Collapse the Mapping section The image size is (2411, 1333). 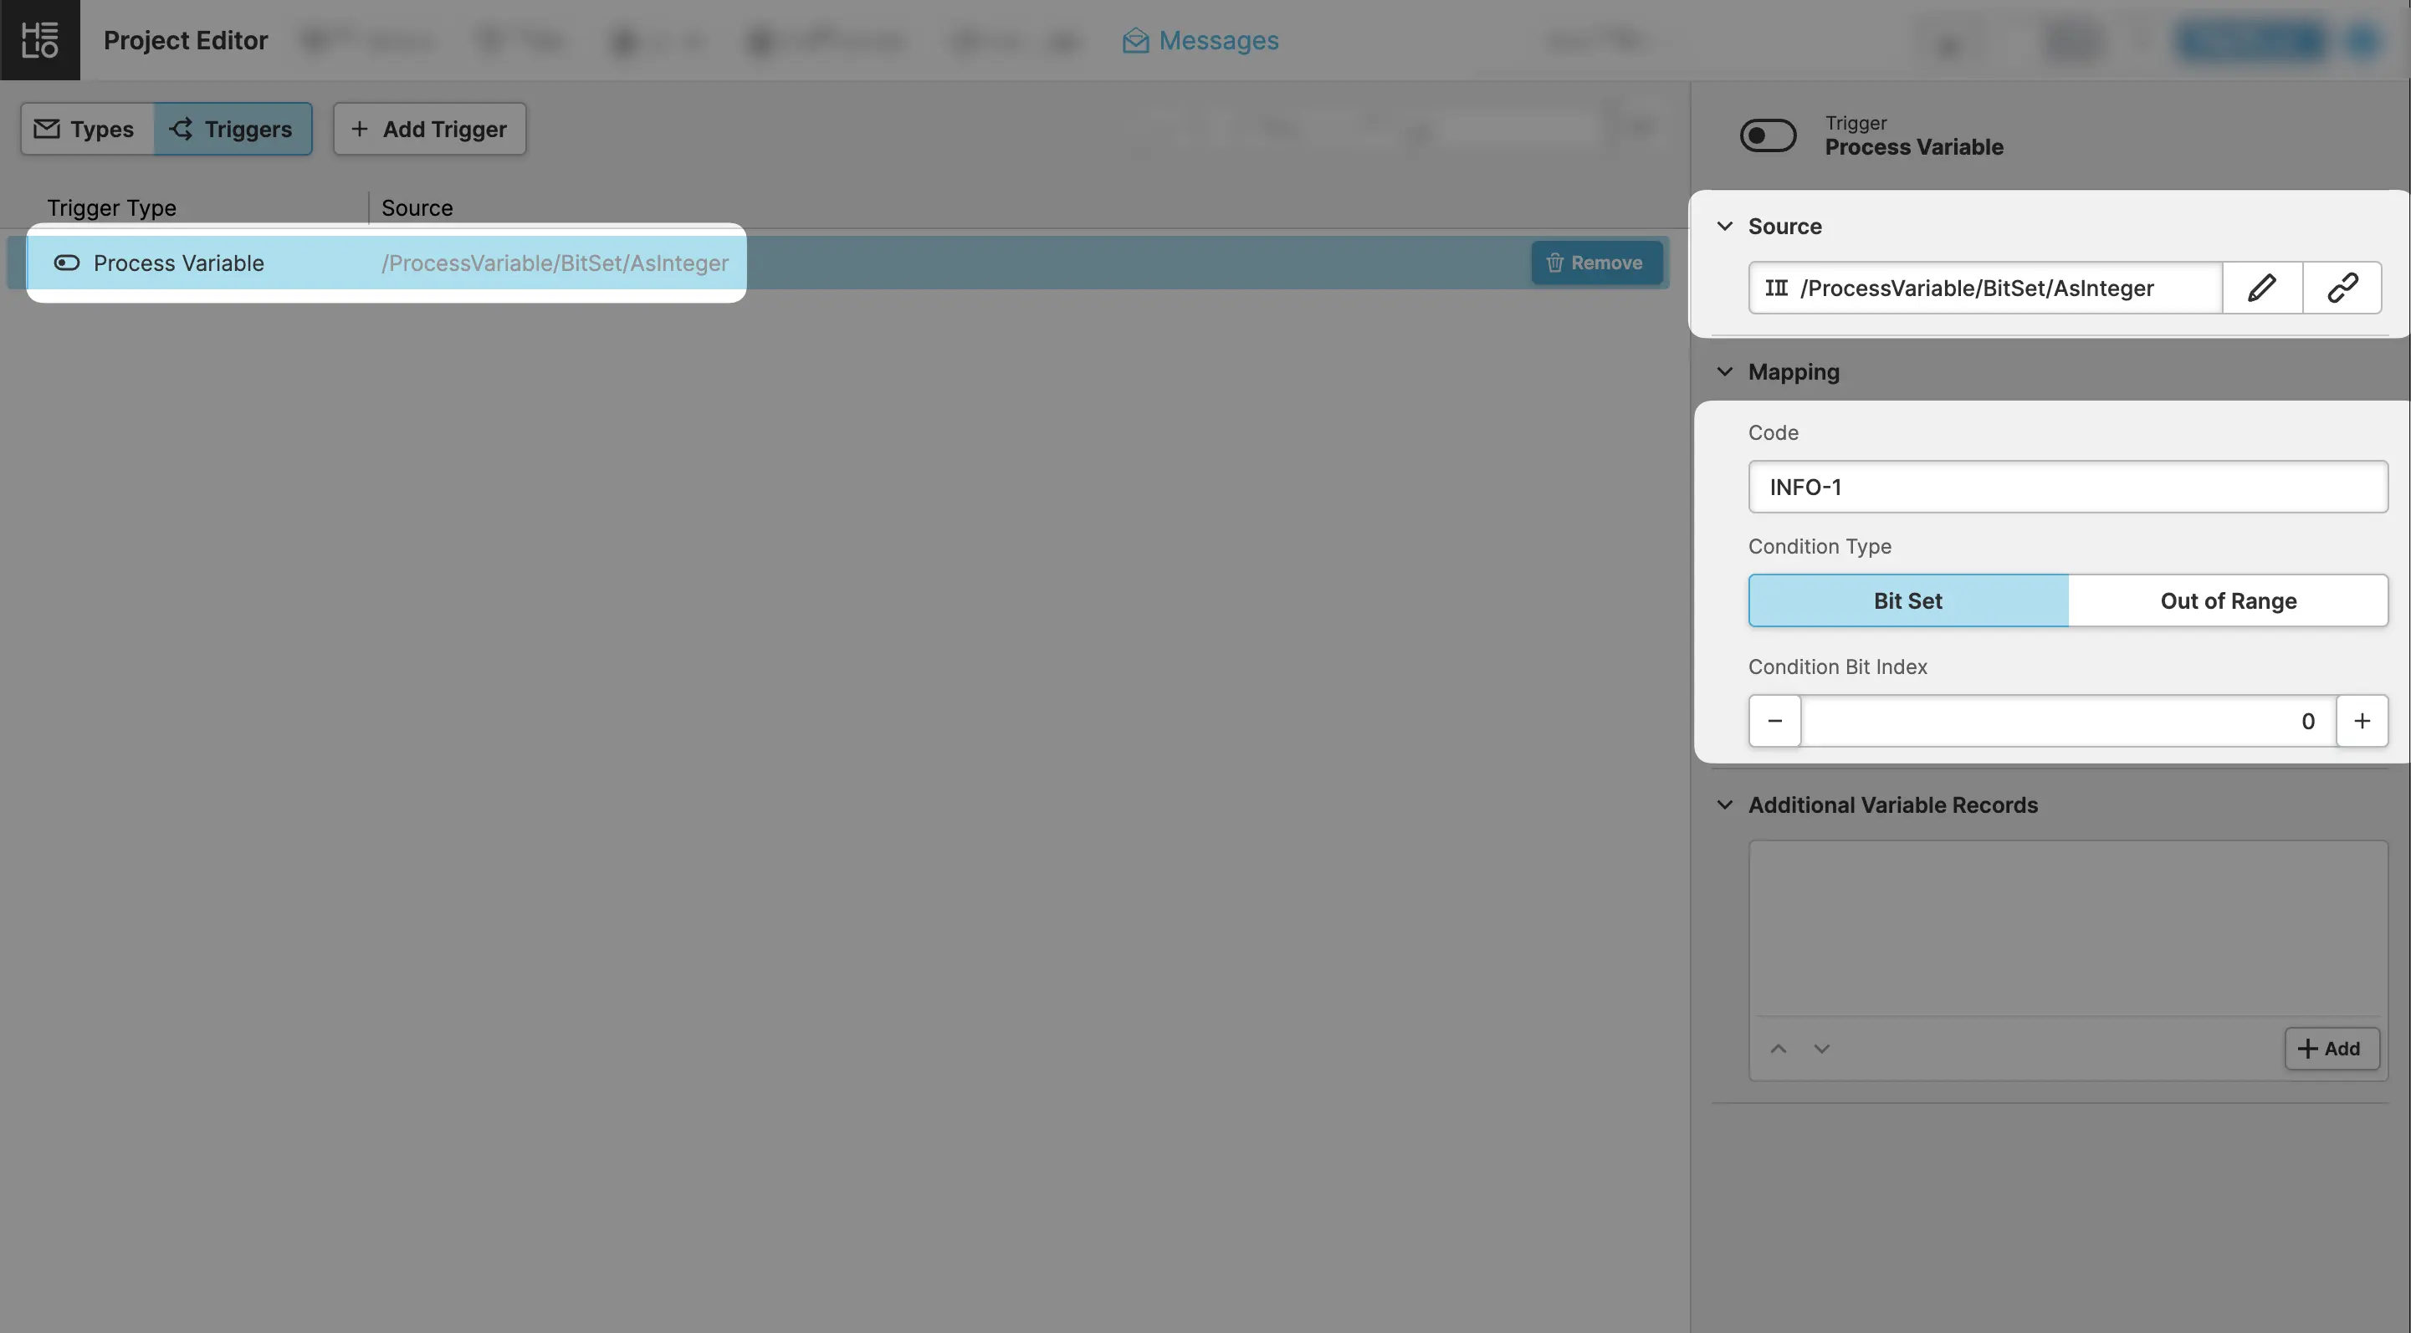pos(1725,371)
